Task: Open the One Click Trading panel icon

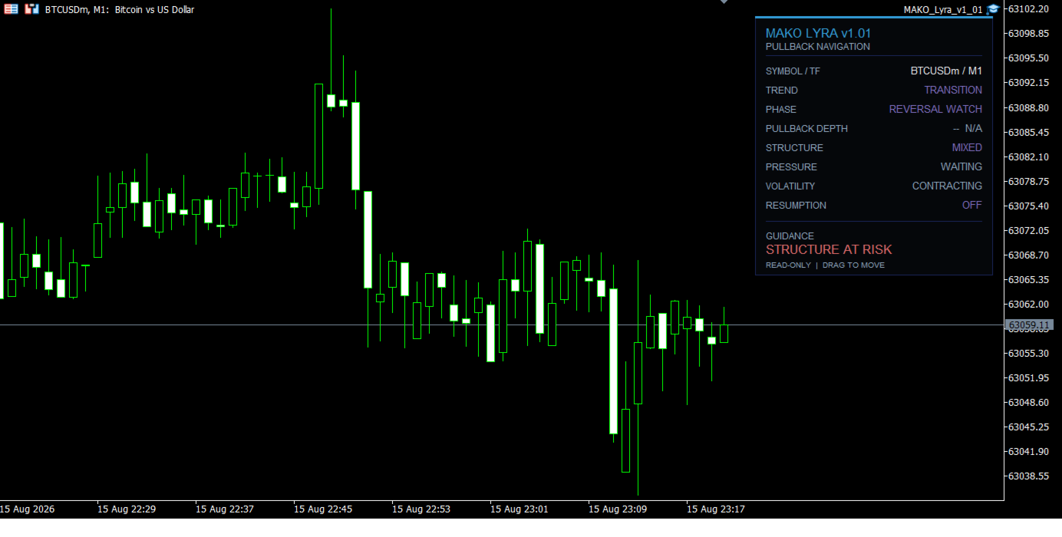Action: 12,9
